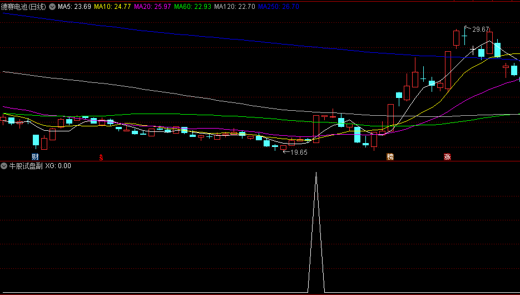The width and height of the screenshot is (520, 295).
Task: Select the MA120: 22.70 indicator label
Action: (x=235, y=7)
